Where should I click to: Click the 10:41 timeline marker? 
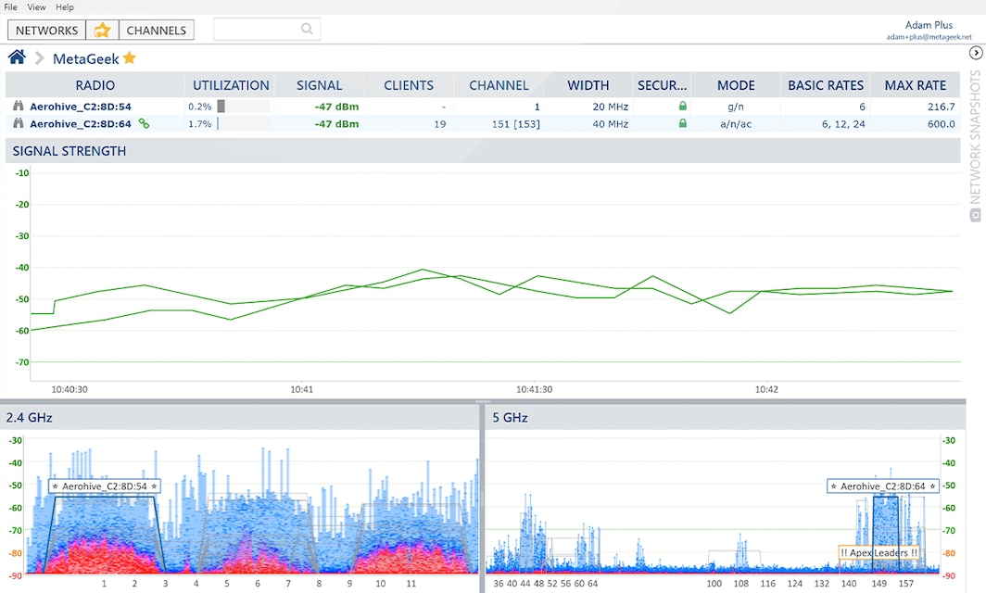301,389
